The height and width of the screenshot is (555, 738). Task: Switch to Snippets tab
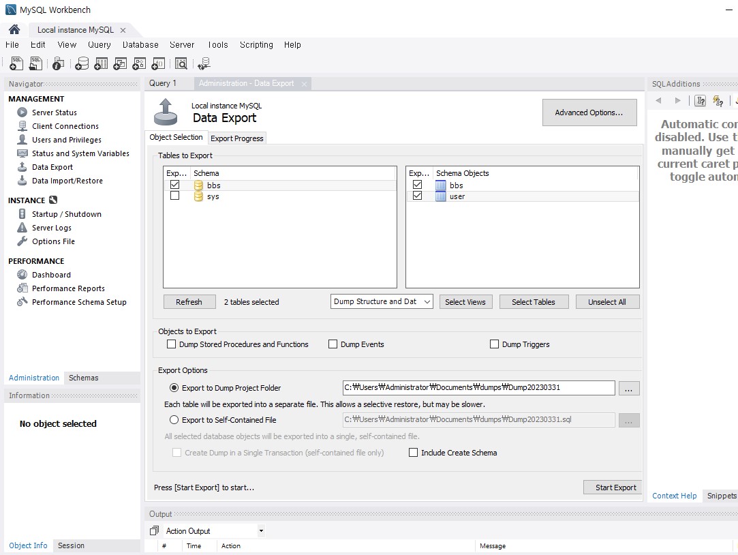(x=722, y=496)
